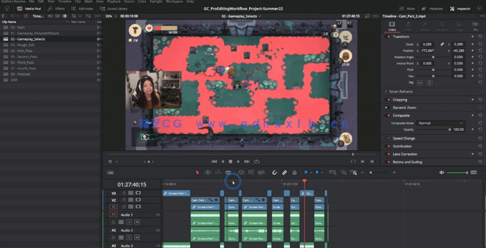Image resolution: width=486 pixels, height=248 pixels.
Task: Toggle timeline Snapping magnet icon
Action: [x=274, y=173]
